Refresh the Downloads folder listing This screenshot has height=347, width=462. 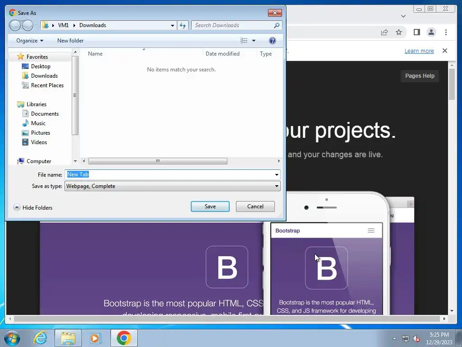point(183,25)
